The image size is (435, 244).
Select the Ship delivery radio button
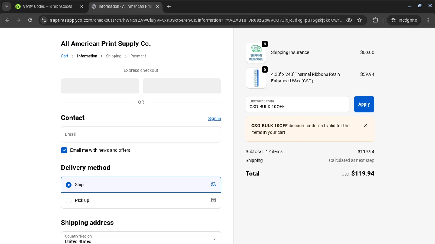pyautogui.click(x=68, y=185)
